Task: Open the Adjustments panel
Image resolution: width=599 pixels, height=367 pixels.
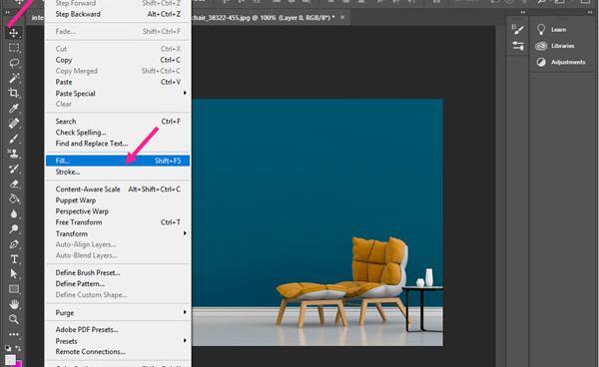Action: [x=560, y=62]
